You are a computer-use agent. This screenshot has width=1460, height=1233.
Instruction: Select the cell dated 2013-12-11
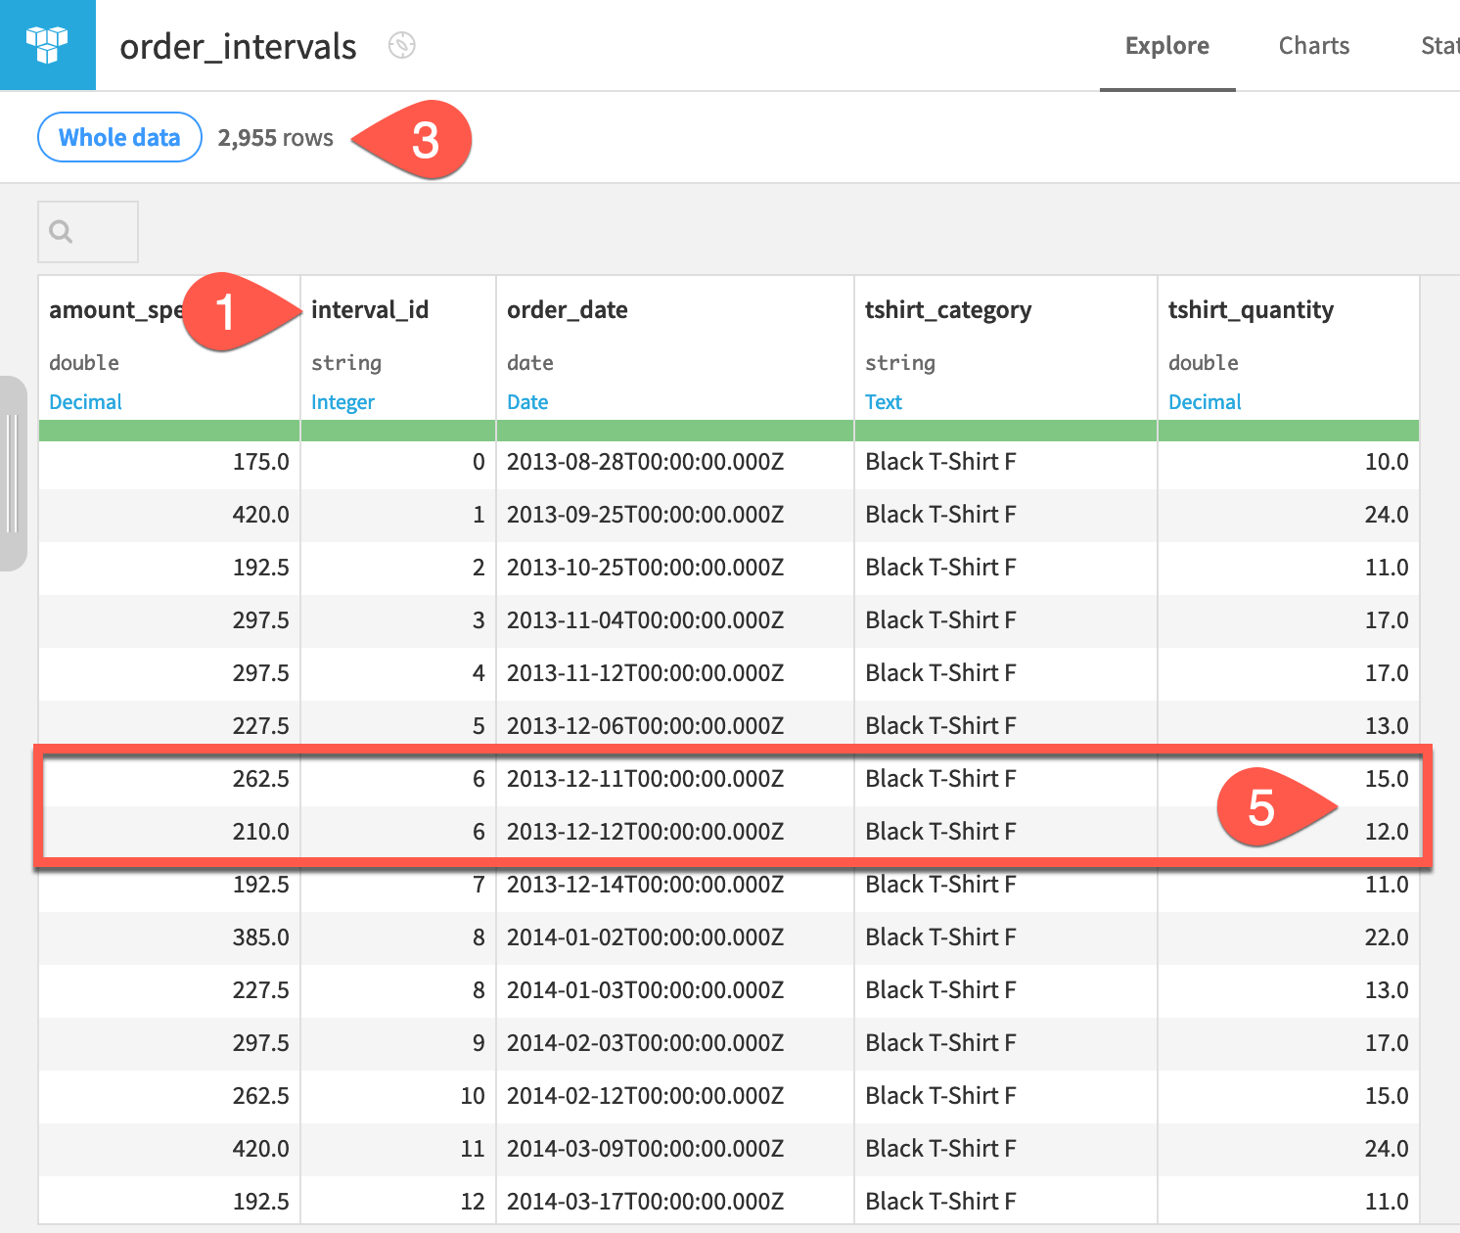[645, 778]
